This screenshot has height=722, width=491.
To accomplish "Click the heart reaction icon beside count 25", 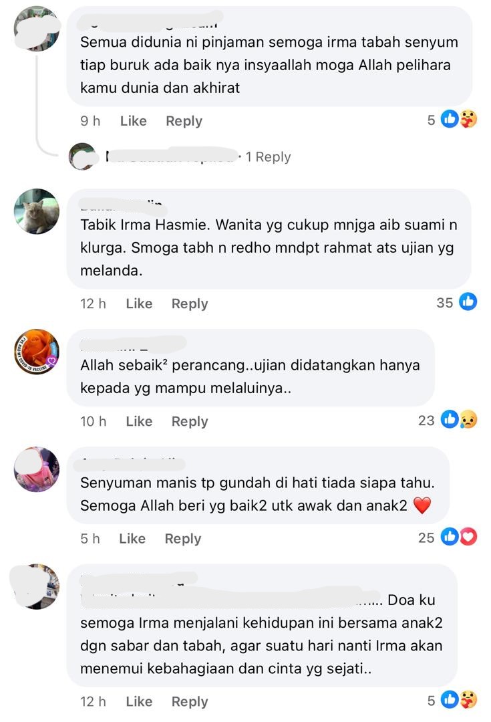I will [468, 537].
